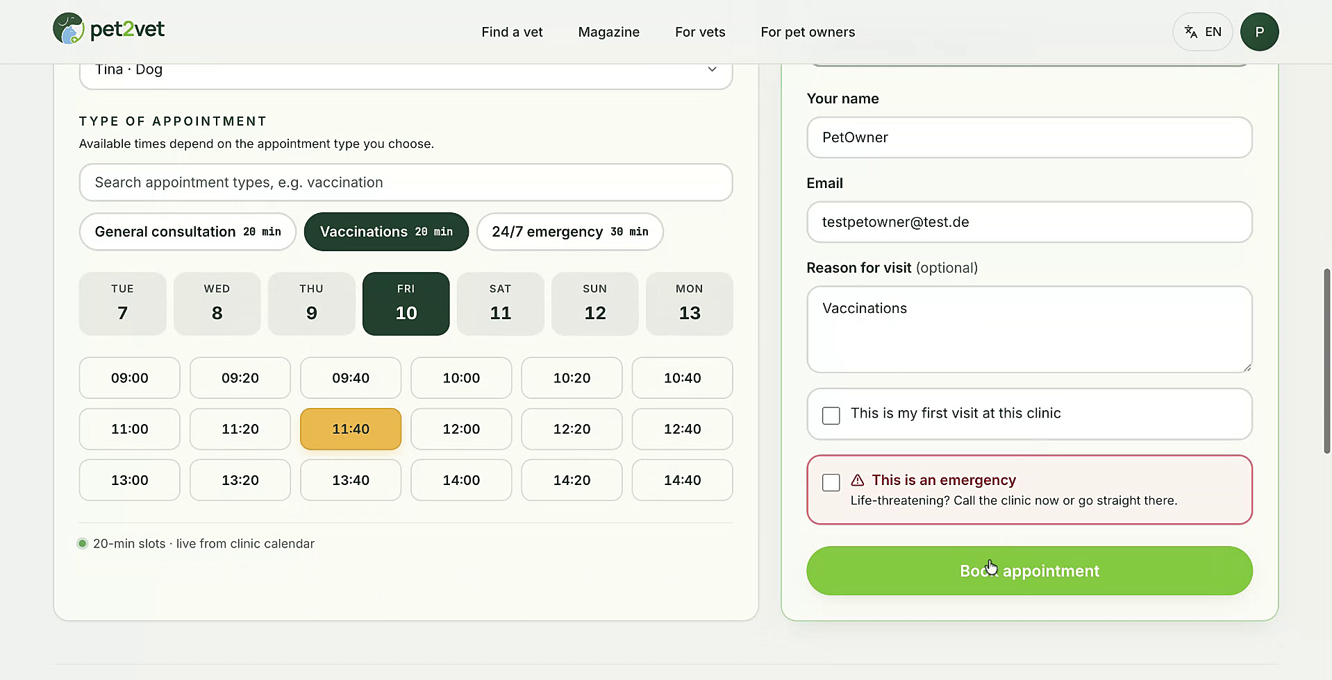Submit the Book appointment button
The height and width of the screenshot is (680, 1332).
click(x=1029, y=570)
